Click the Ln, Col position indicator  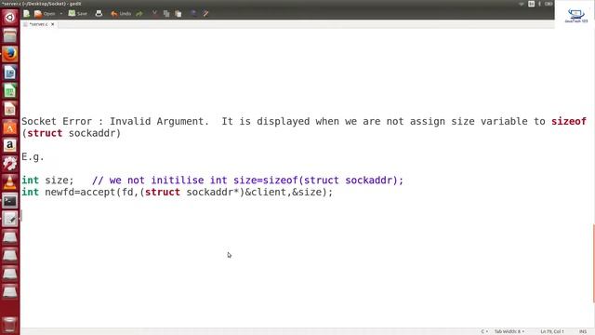pyautogui.click(x=552, y=331)
